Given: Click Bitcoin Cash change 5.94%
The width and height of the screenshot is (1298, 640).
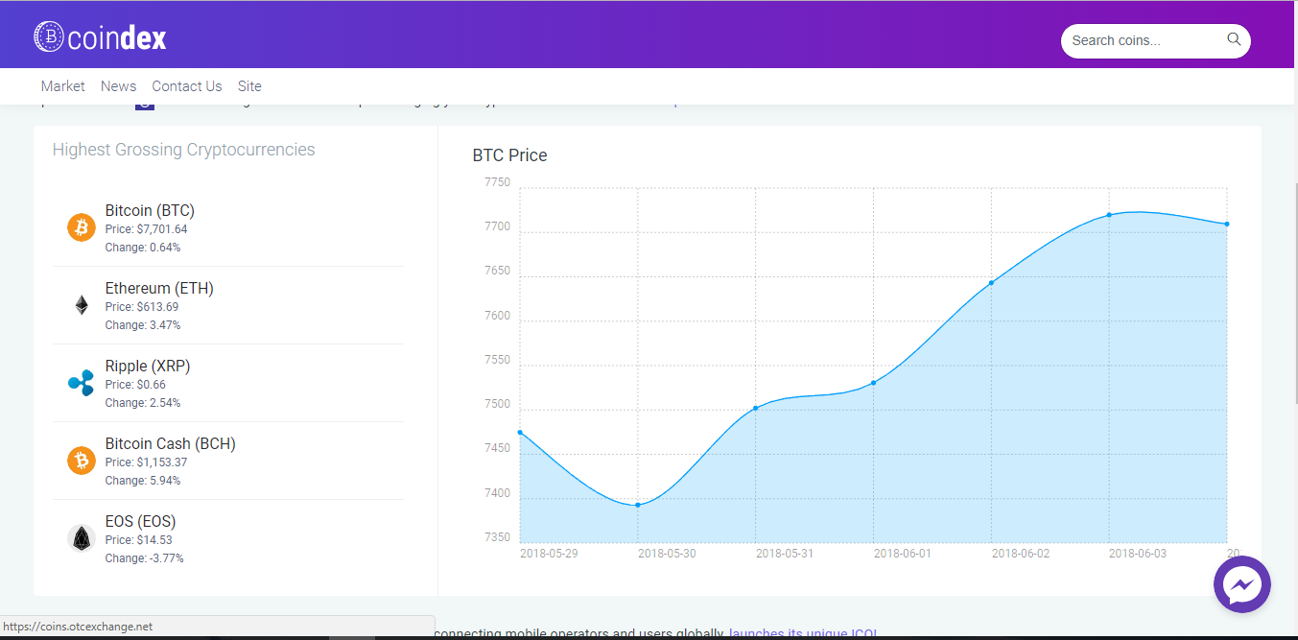Looking at the screenshot, I should 143,481.
